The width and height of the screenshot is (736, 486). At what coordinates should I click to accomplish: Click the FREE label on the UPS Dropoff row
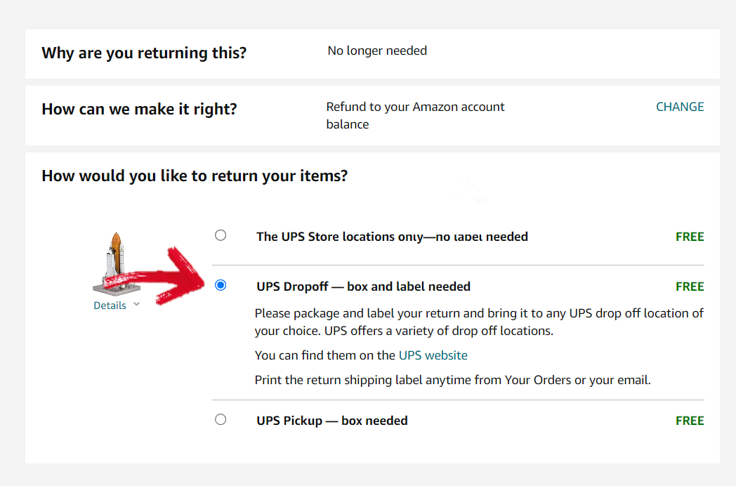click(x=690, y=287)
